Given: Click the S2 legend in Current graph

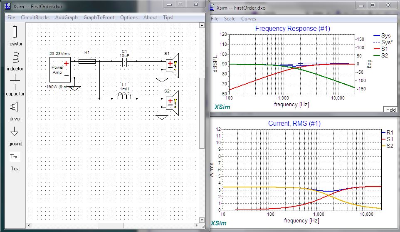Looking at the screenshot, I should (x=387, y=146).
